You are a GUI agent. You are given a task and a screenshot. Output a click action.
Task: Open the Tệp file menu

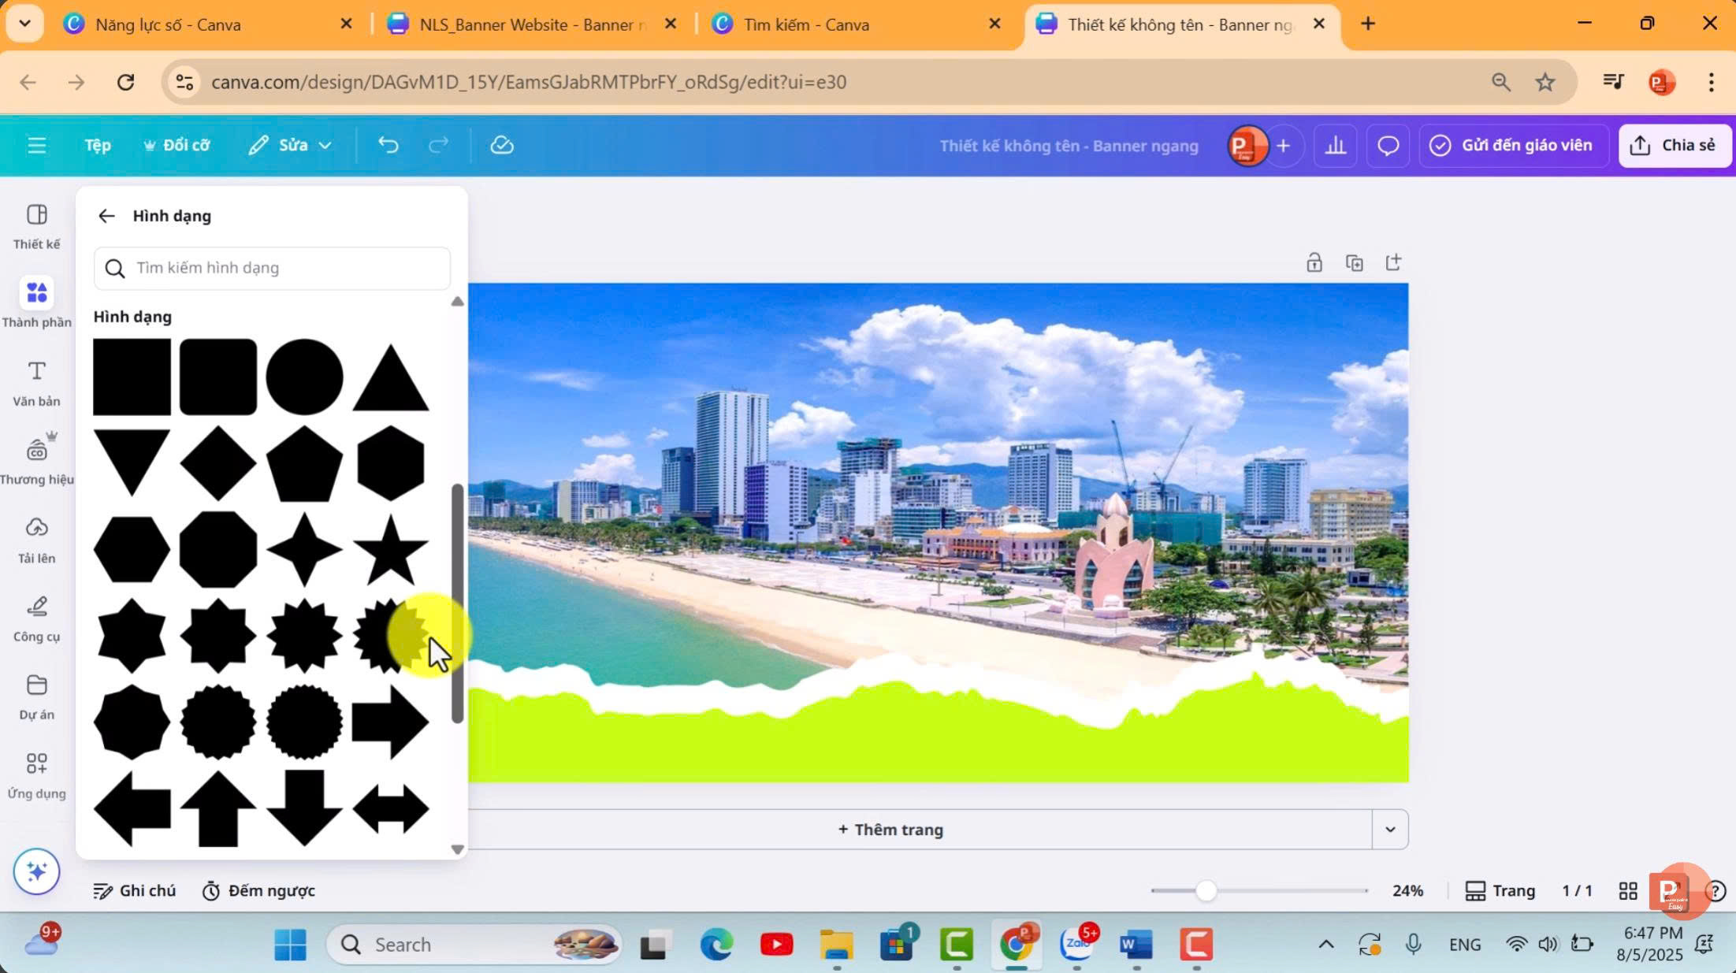point(98,145)
